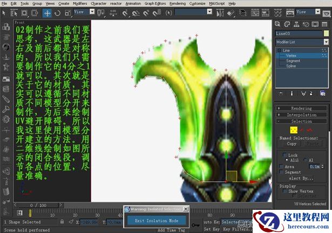Open the Rendering menu

pyautogui.click(x=178, y=3)
